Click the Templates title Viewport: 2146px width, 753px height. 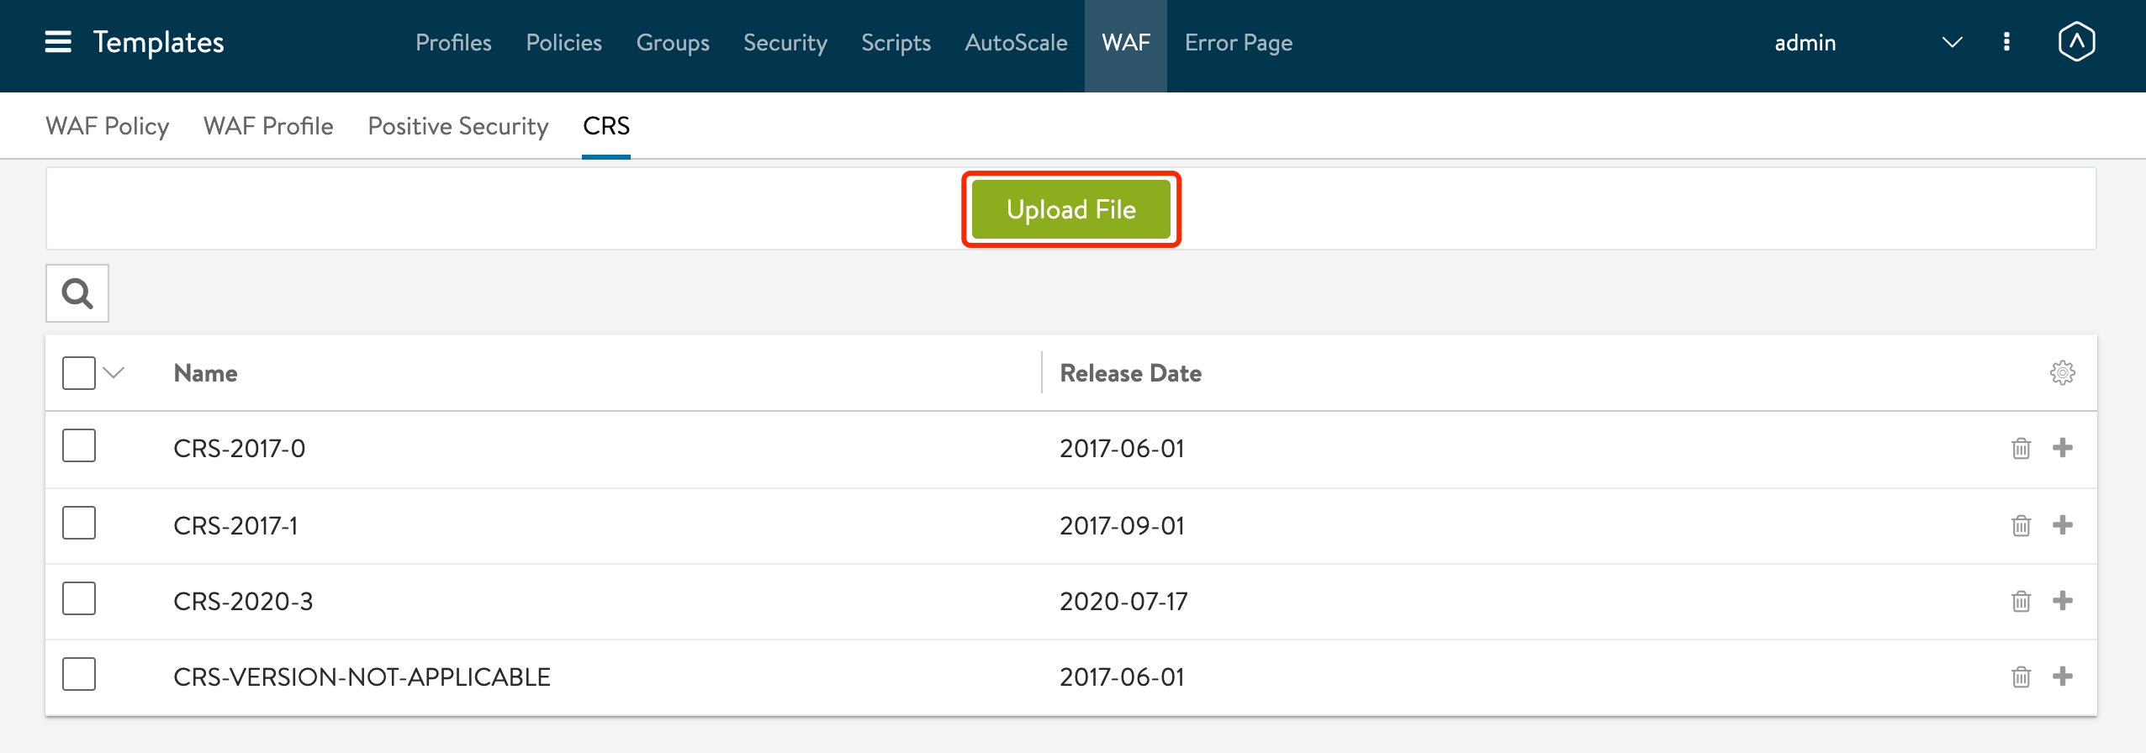click(158, 42)
